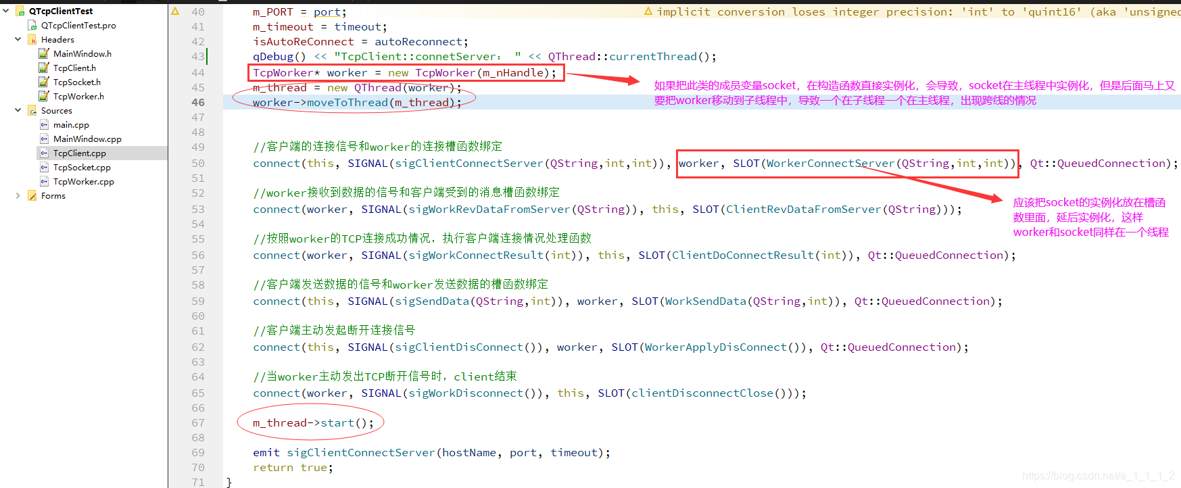Select the Sources folder label
Viewport: 1181px width, 488px height.
tap(57, 110)
